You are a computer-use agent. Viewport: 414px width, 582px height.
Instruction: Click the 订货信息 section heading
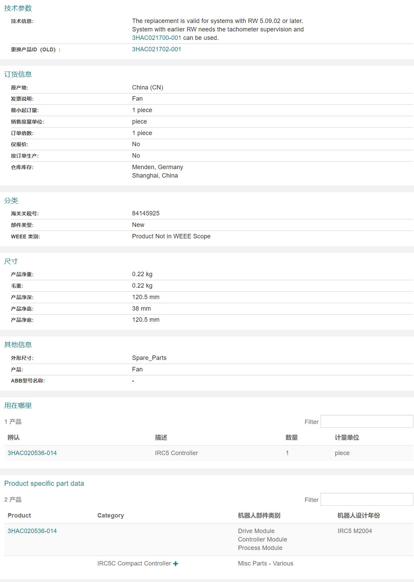18,74
